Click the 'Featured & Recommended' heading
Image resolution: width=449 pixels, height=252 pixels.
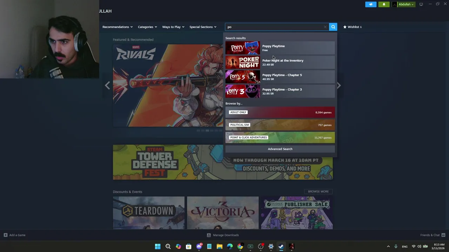pos(133,40)
